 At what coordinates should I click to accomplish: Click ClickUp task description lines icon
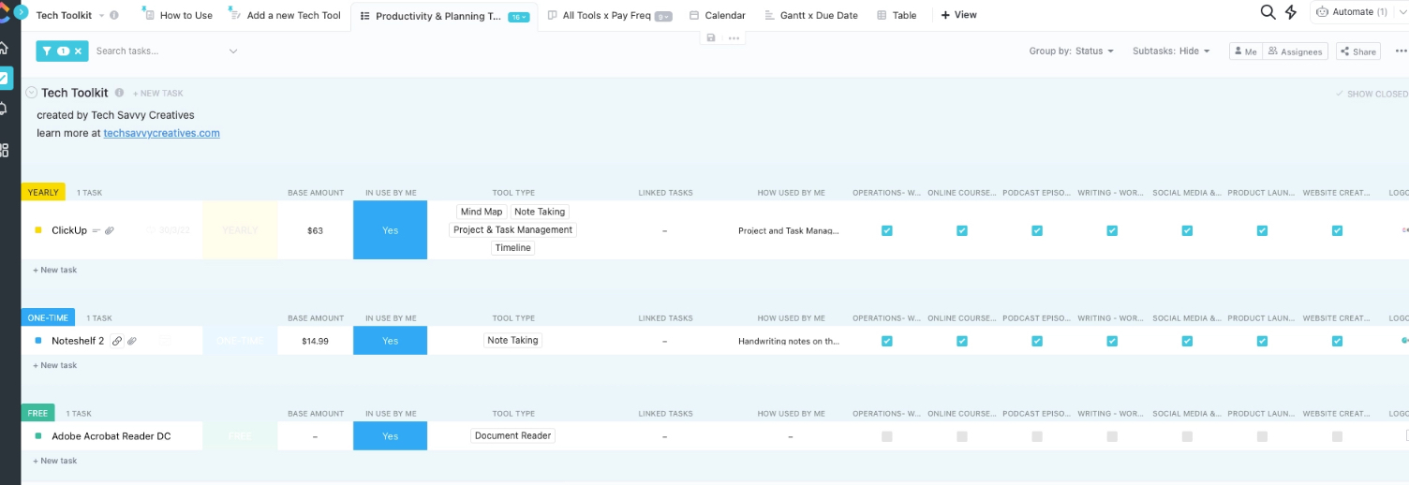click(96, 230)
